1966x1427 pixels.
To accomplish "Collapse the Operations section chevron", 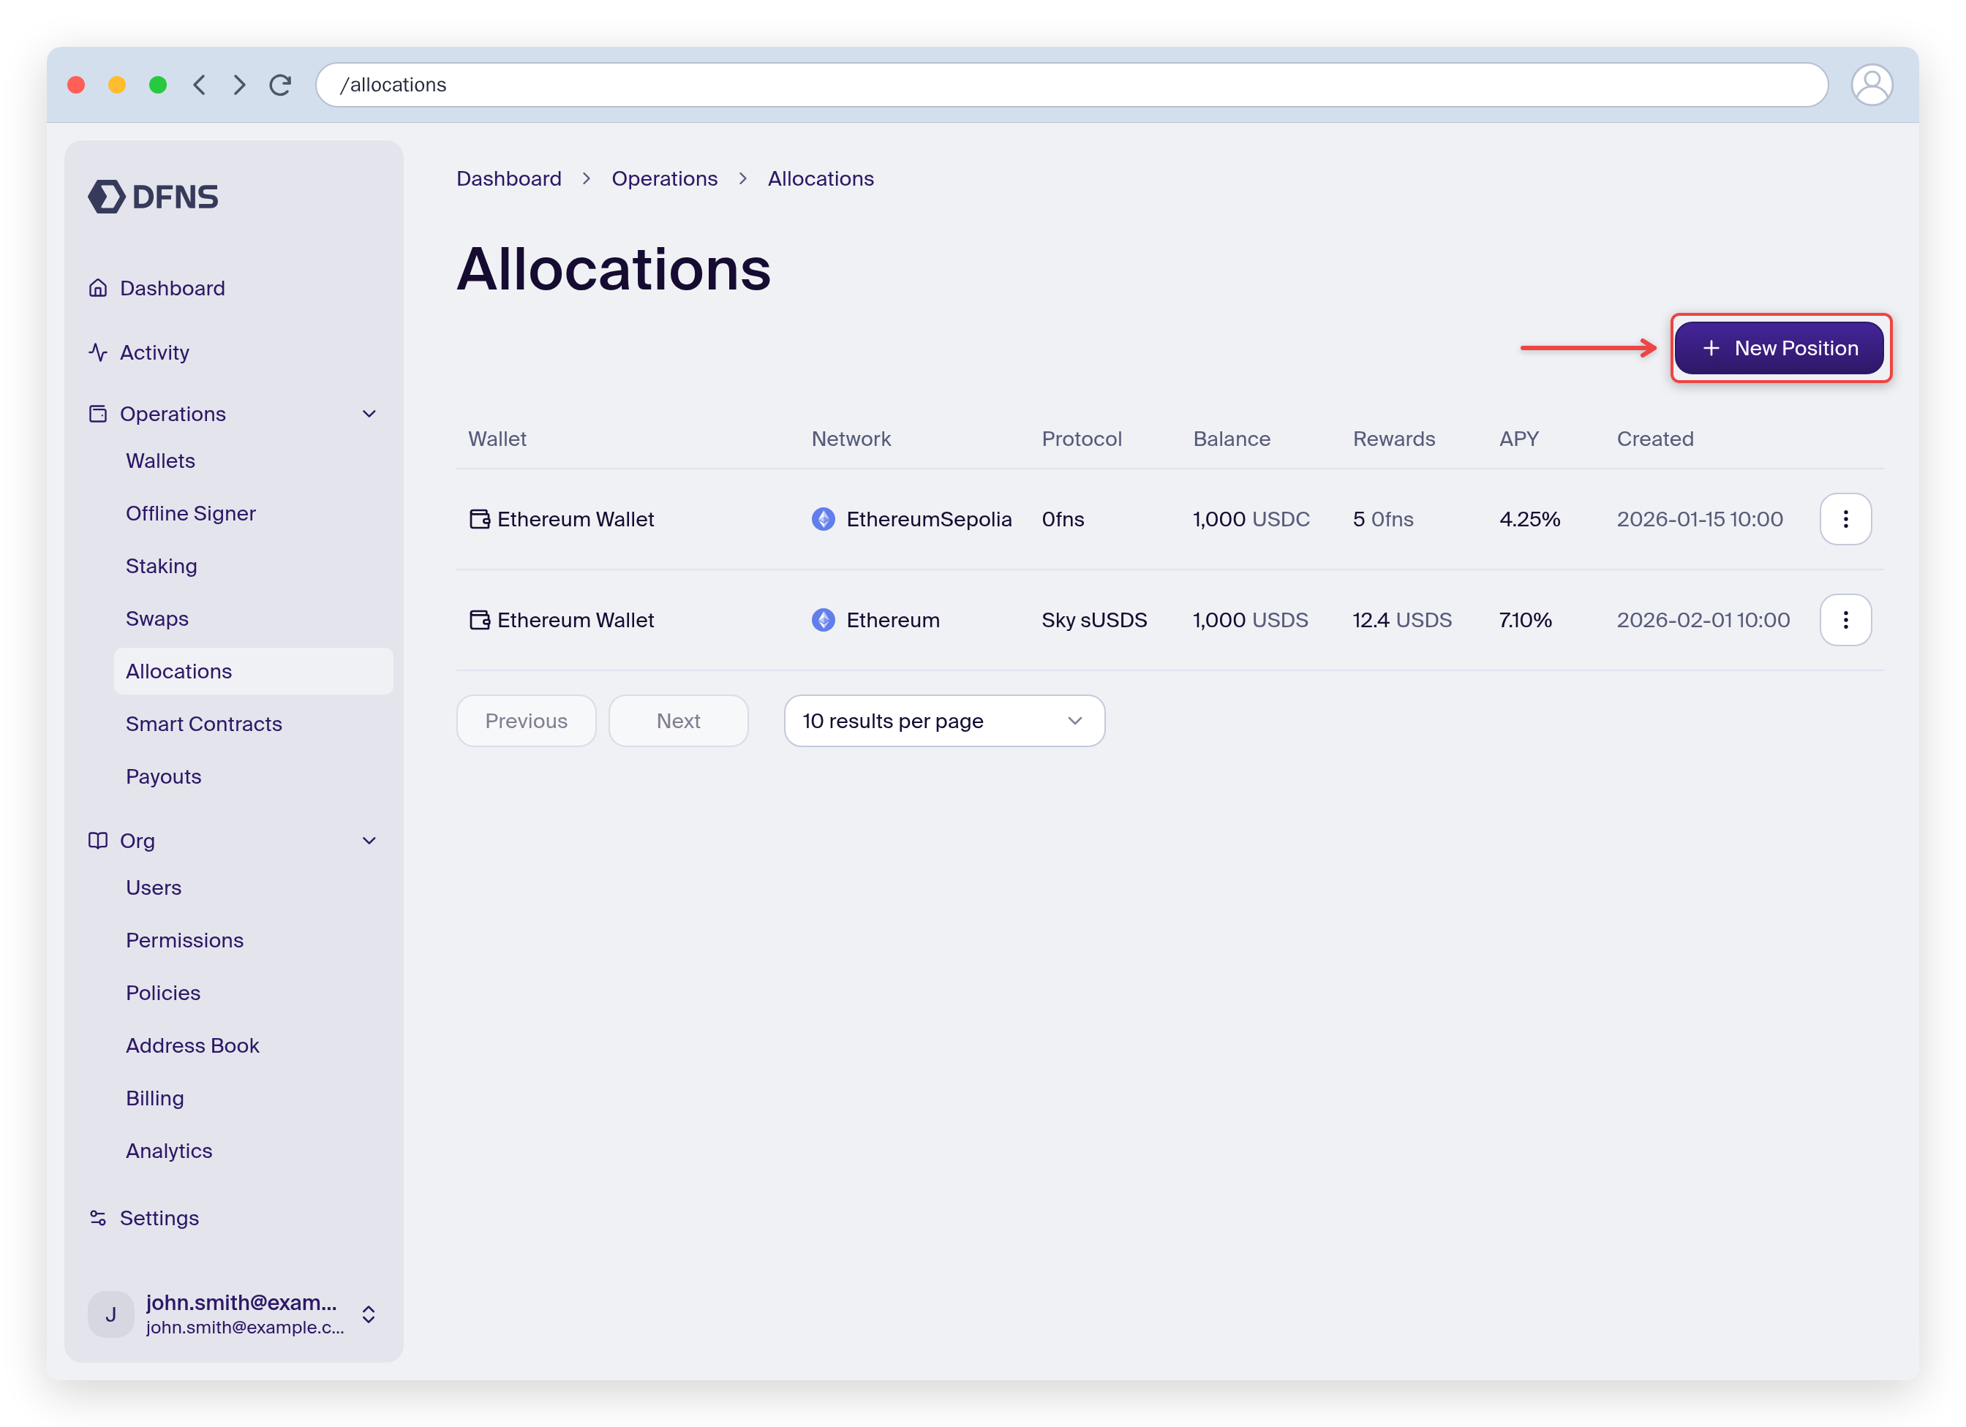I will coord(369,413).
